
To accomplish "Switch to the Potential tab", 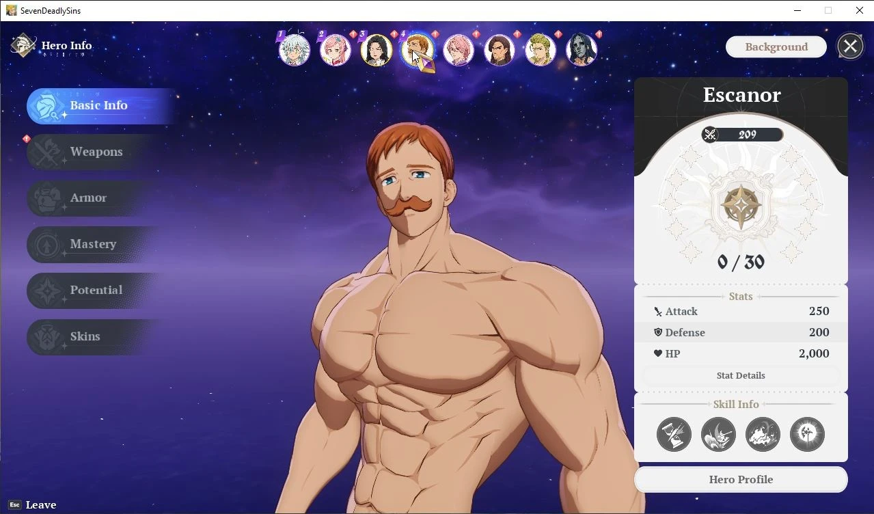I will [x=96, y=290].
